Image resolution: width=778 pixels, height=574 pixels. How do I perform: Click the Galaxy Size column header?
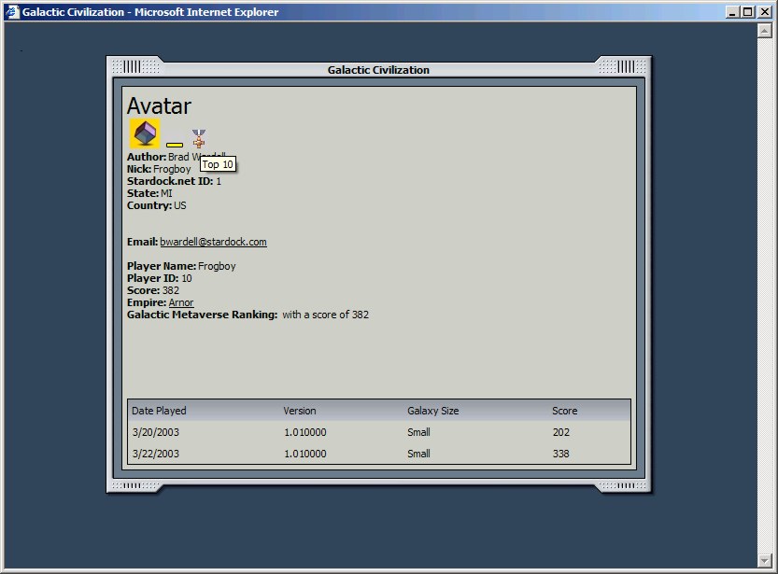click(433, 411)
